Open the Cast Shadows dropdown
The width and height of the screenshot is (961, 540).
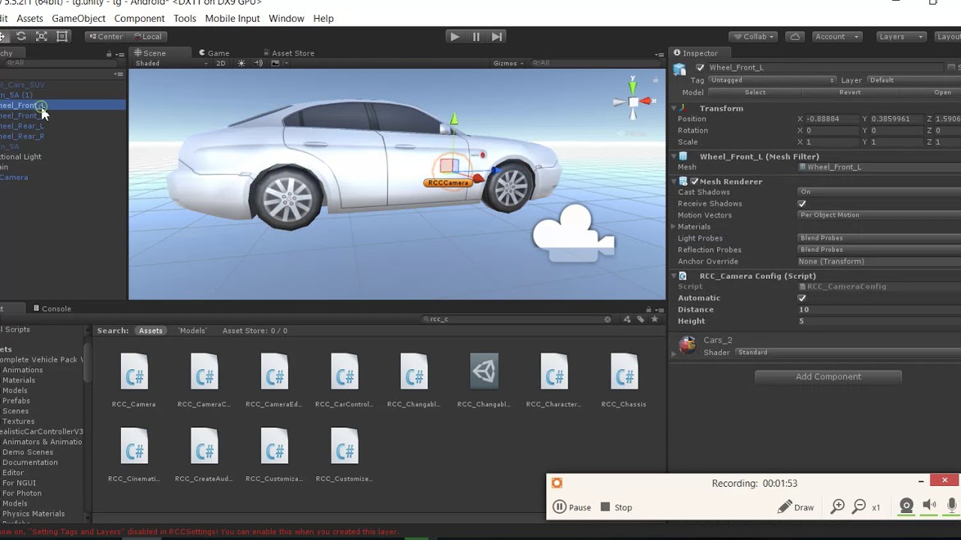tap(879, 192)
